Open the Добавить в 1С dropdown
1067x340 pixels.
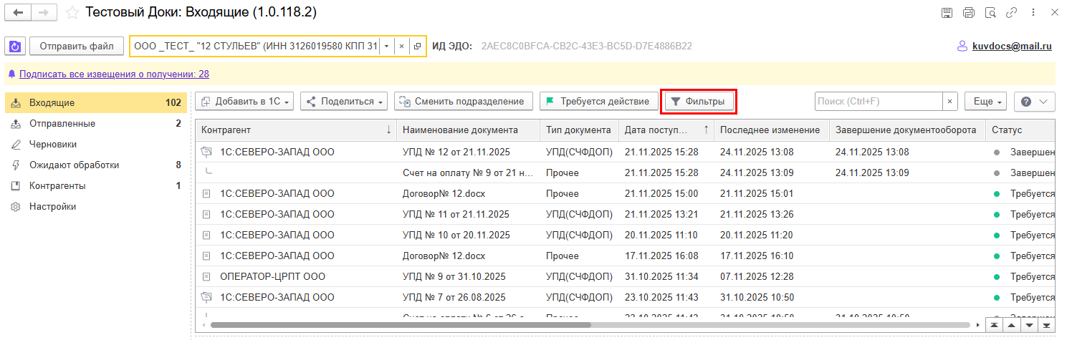coord(244,102)
